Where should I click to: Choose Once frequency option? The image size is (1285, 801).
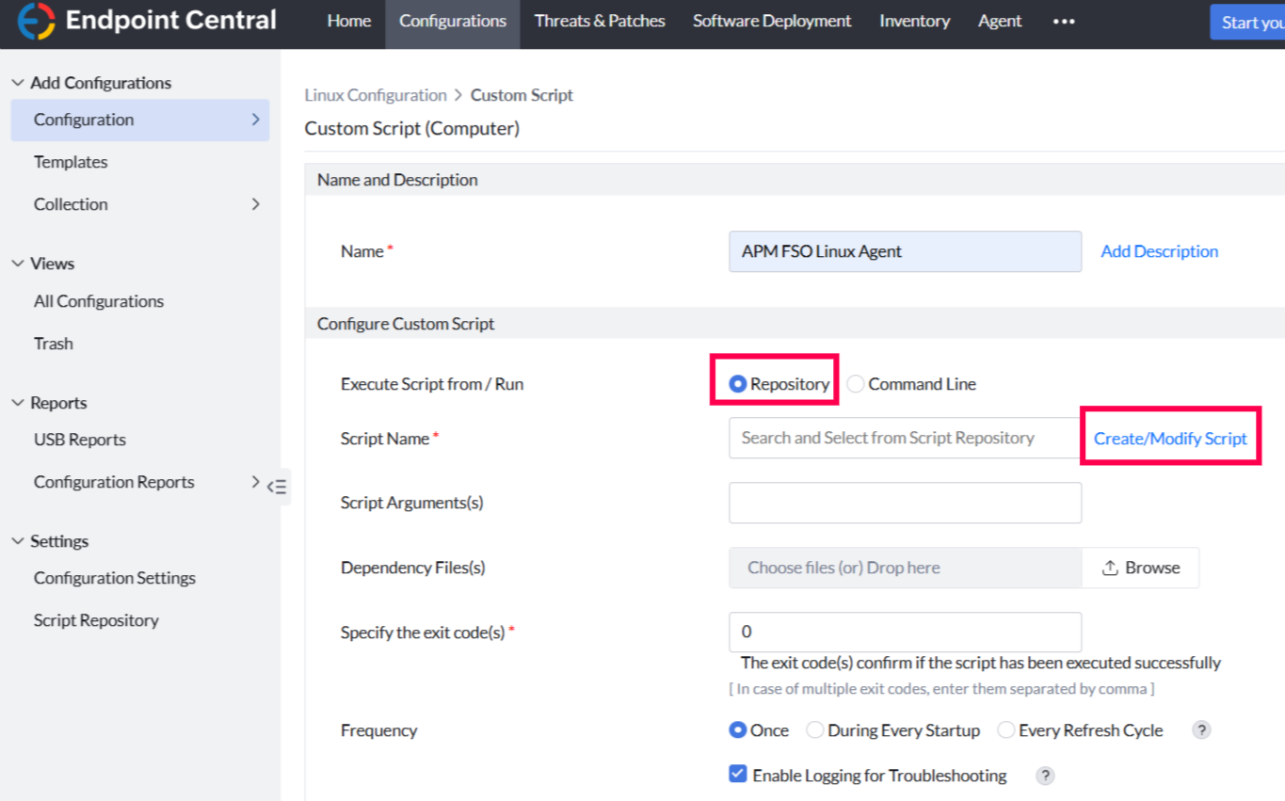tap(738, 730)
